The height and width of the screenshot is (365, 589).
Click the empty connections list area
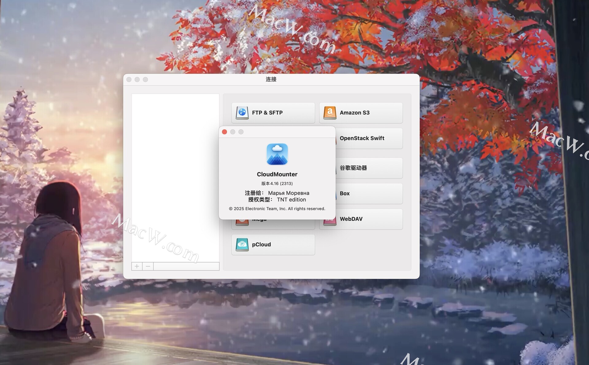point(175,178)
